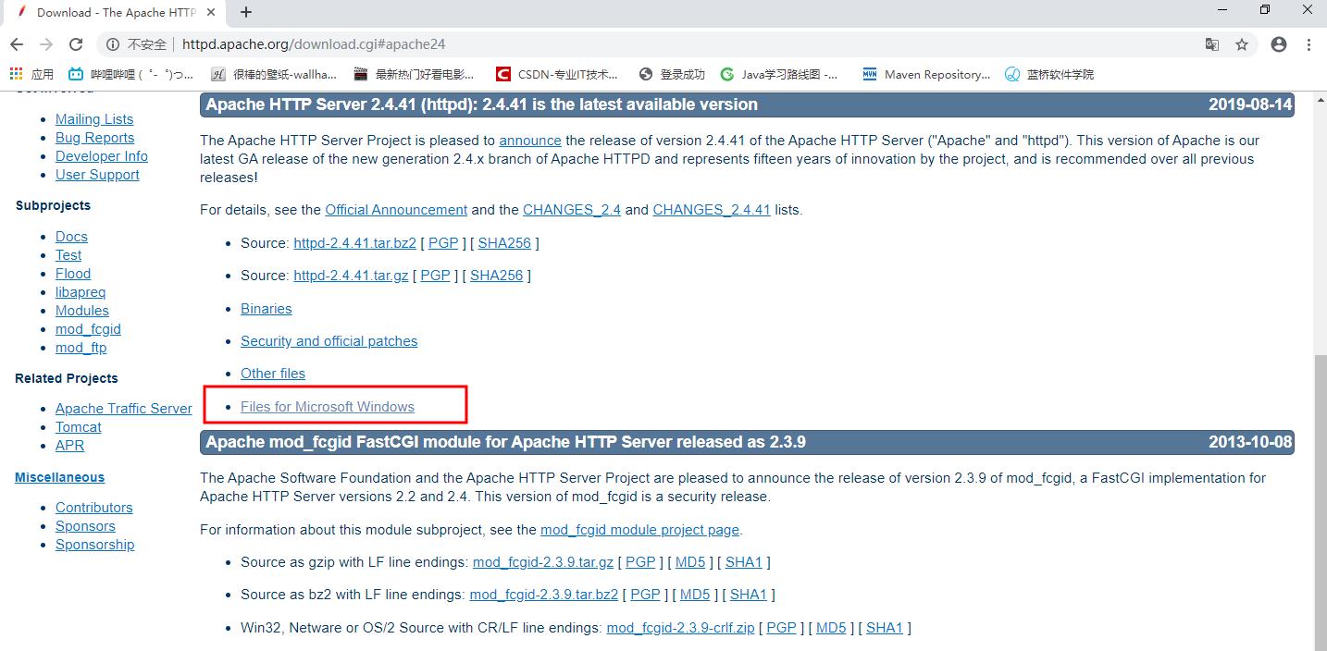Screen dimensions: 1327x651
Task: Open the Chrome three-dot menu
Action: tap(1308, 44)
